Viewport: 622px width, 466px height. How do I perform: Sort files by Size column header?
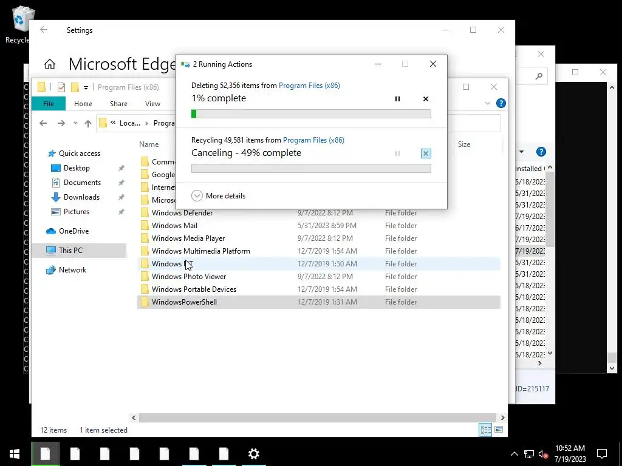coord(463,144)
